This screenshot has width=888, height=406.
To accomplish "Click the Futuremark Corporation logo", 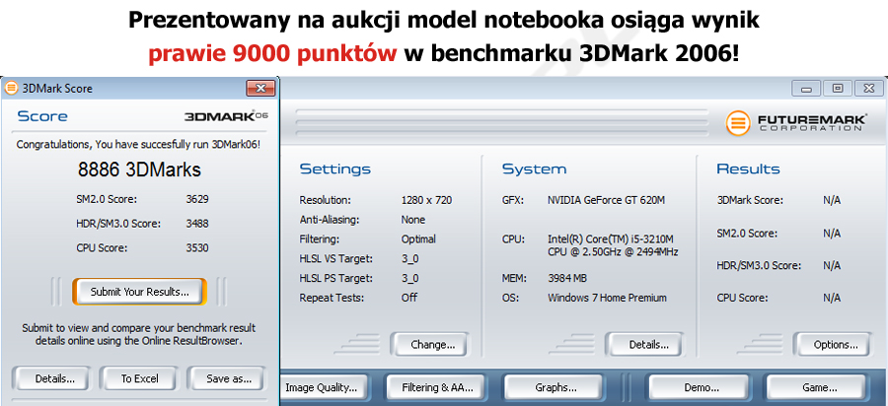I will pos(797,123).
